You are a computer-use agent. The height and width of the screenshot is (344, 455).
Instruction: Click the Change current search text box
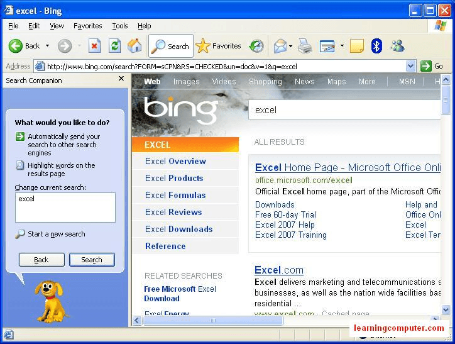pos(65,208)
